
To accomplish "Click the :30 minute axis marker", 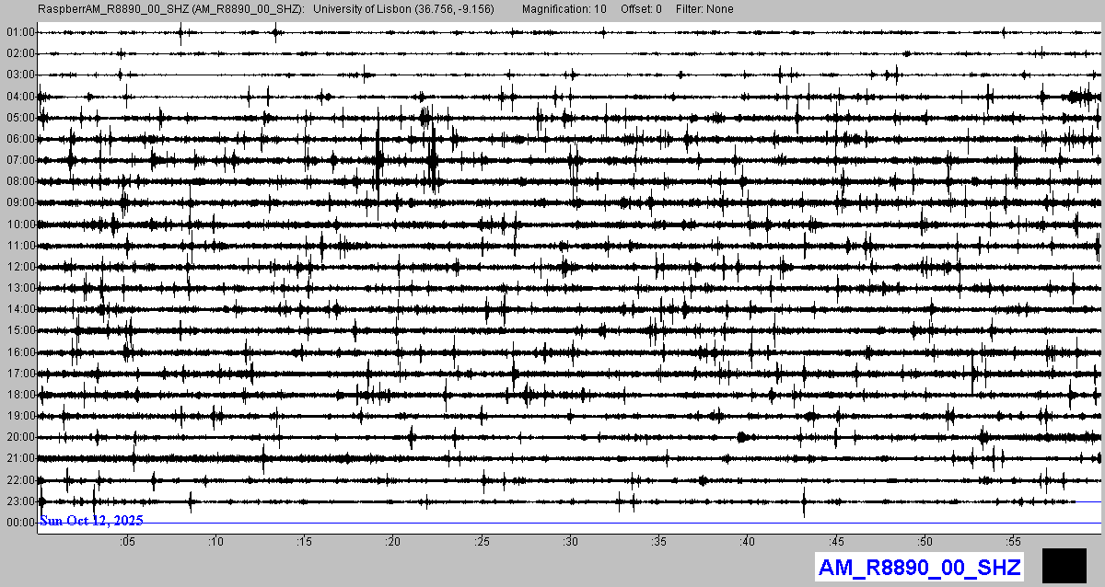I will [x=571, y=541].
